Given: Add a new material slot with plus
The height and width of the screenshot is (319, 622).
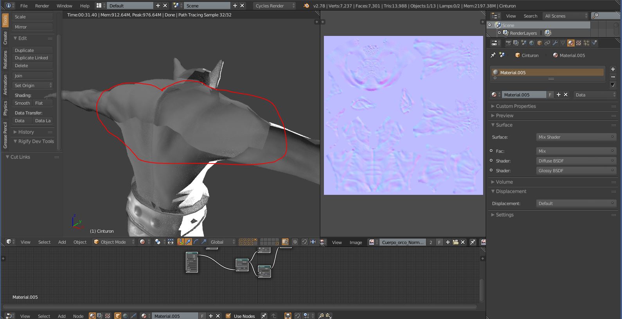Looking at the screenshot, I should (x=613, y=69).
